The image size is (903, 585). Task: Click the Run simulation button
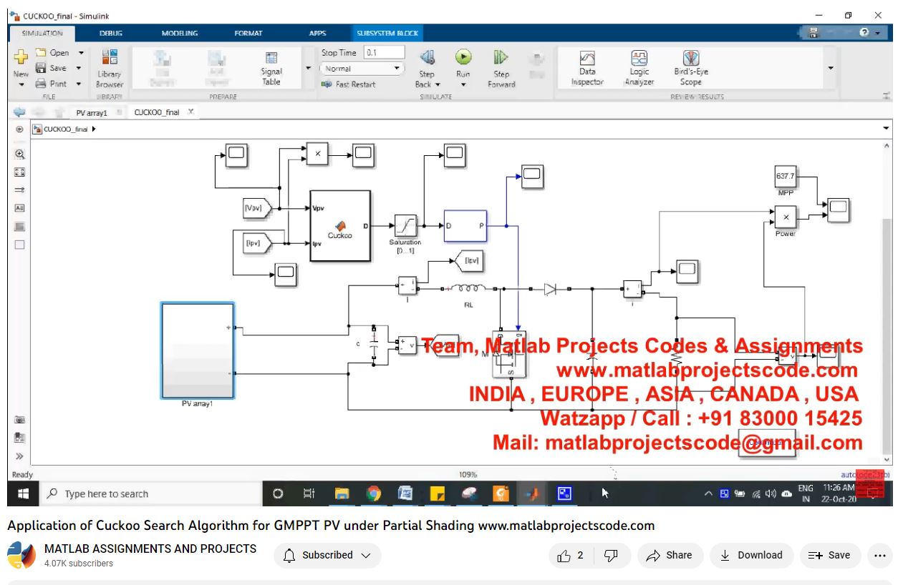(x=463, y=58)
